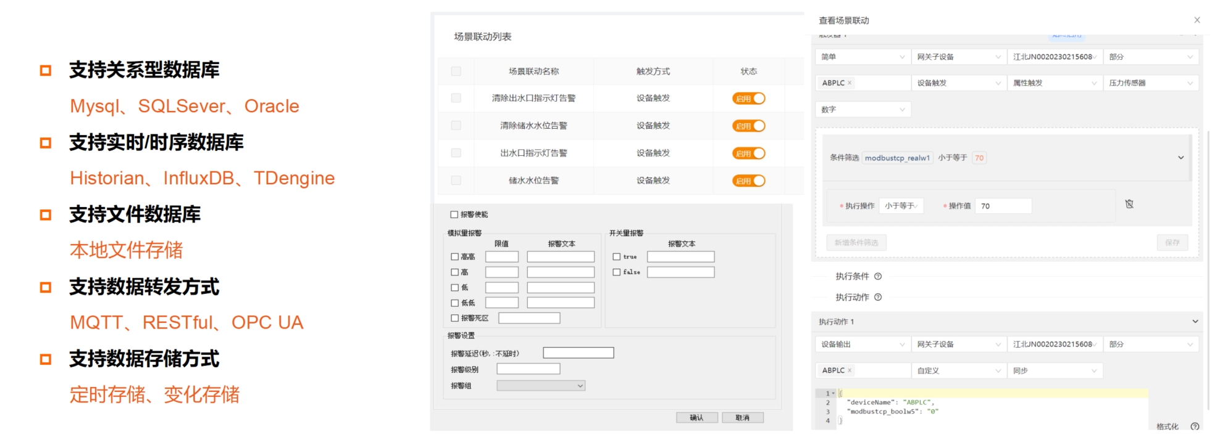Enable the 报警使能 checkbox
This screenshot has width=1220, height=448.
(454, 214)
